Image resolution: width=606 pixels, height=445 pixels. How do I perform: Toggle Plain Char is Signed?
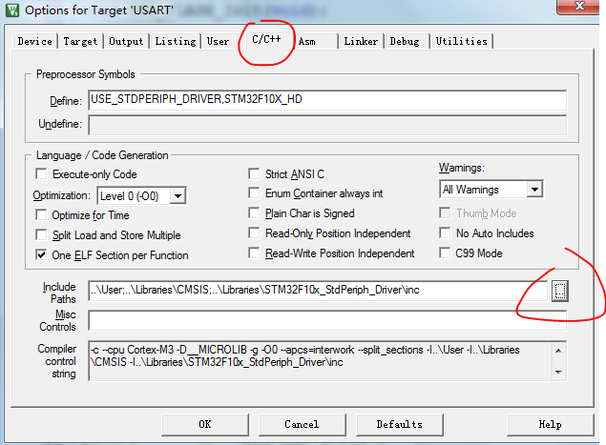point(254,212)
